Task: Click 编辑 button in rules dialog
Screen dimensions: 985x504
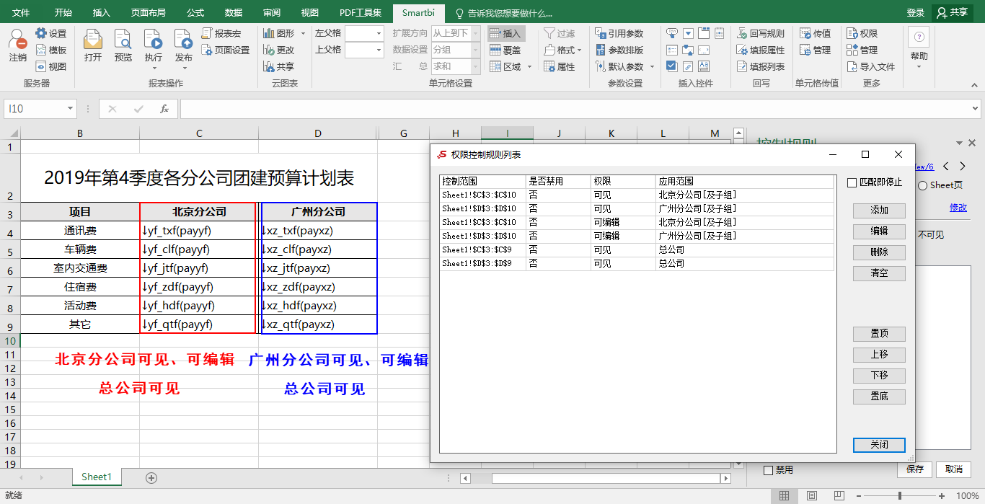Action: (879, 231)
